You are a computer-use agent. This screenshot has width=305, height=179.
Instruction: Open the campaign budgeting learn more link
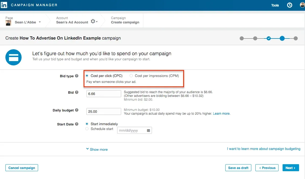(x=264, y=148)
